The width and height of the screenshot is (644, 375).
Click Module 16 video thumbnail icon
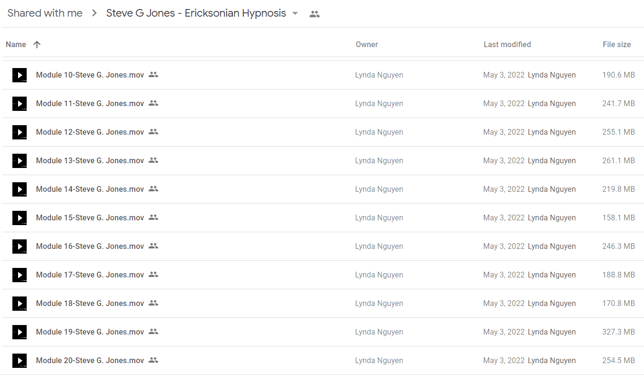tap(20, 246)
